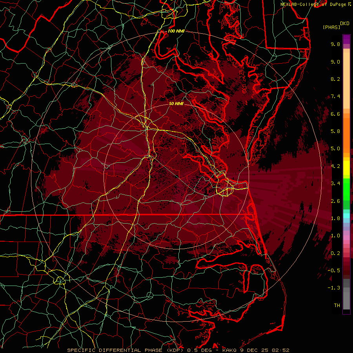Click the -1.3 legend value
Viewport: 353px width, 353px height.
pos(334,288)
